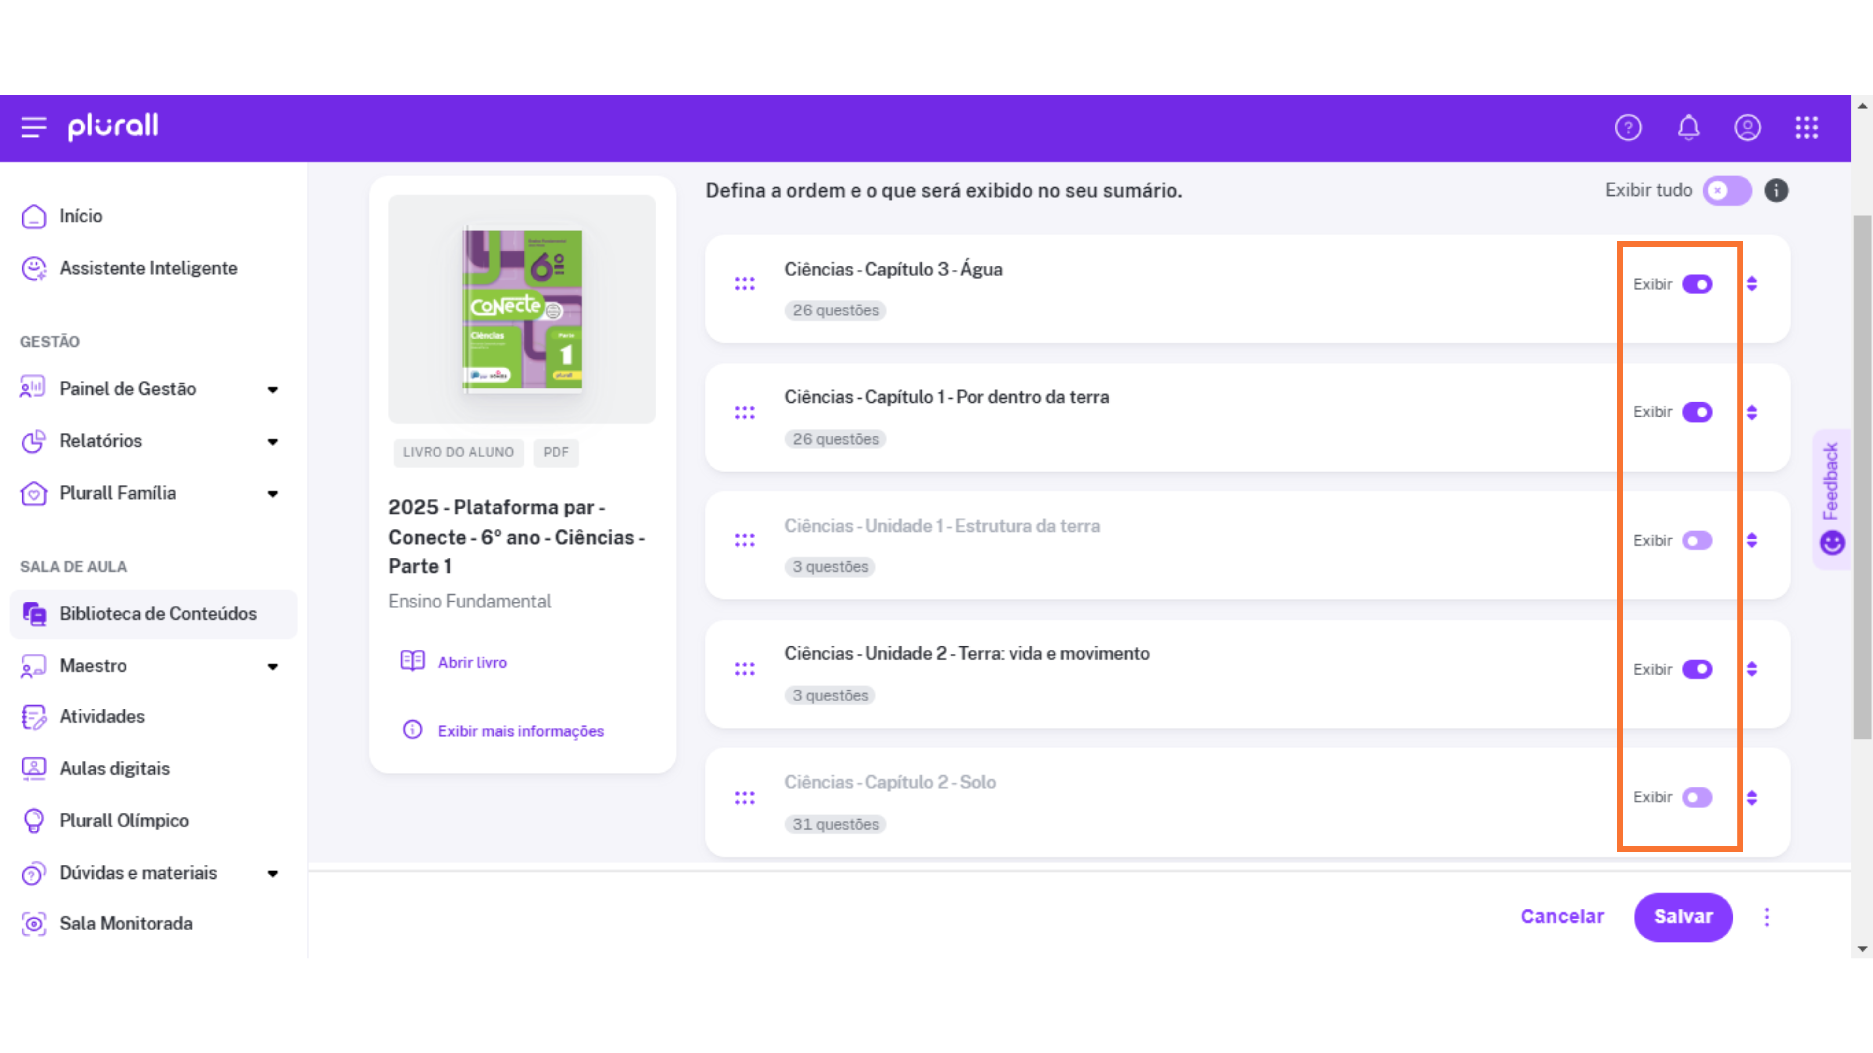This screenshot has width=1873, height=1053.
Task: Expand Dúvidas e materiais submenu arrow
Action: (x=273, y=874)
